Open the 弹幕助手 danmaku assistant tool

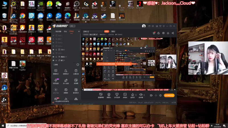pyautogui.click(x=56, y=72)
